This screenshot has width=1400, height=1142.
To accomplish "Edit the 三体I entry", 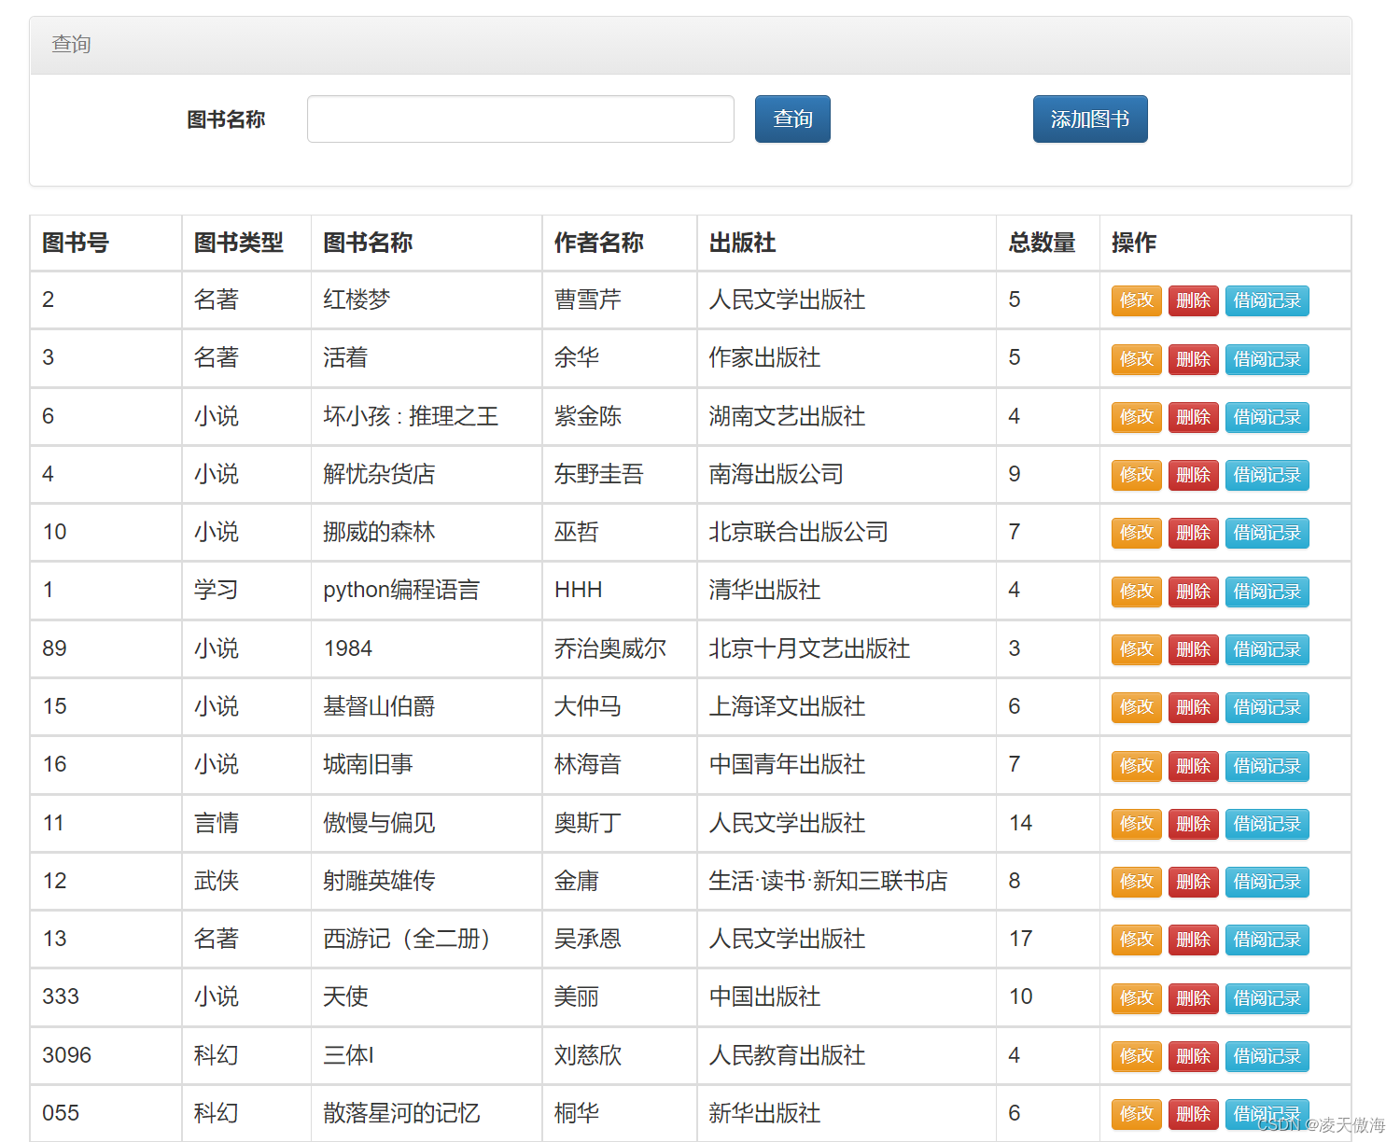I will point(1137,1056).
